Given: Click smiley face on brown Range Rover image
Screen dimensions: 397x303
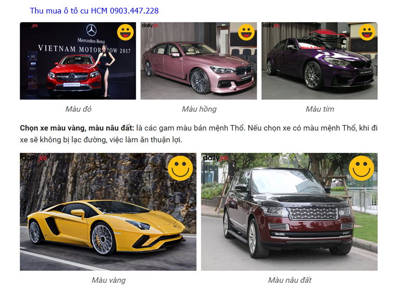Looking at the screenshot, I should [x=362, y=168].
